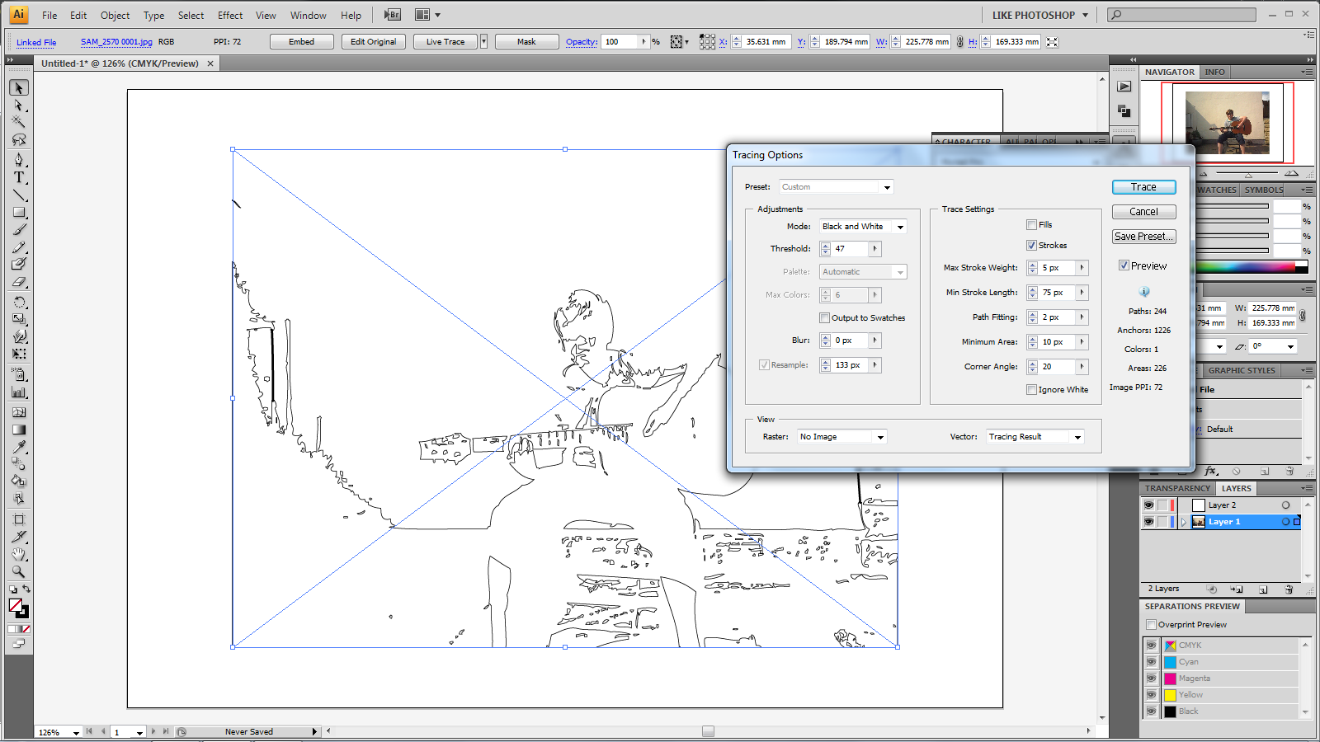
Task: Select the Direct Selection tool
Action: point(18,106)
